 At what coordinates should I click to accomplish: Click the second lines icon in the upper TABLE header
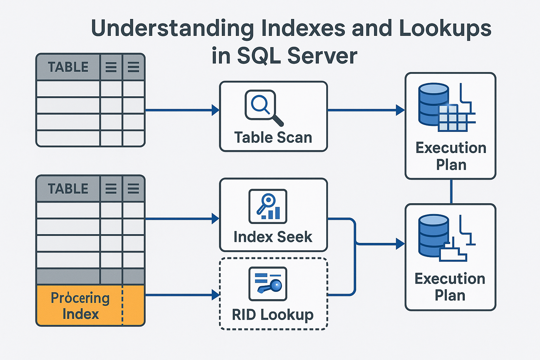coord(133,67)
